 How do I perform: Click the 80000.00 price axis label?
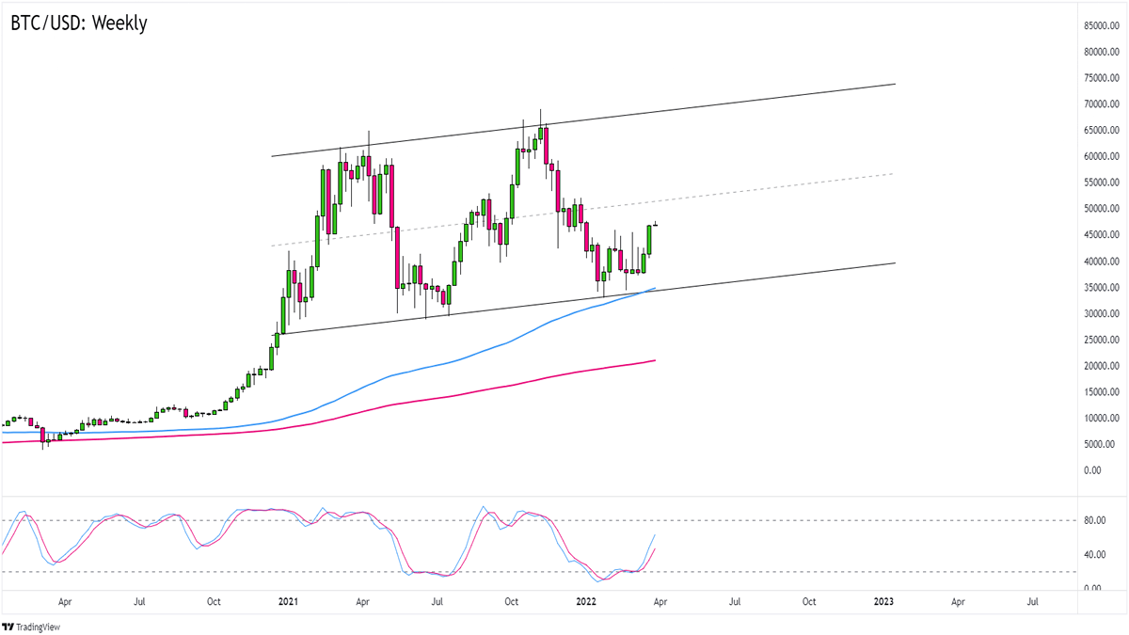coord(1100,52)
